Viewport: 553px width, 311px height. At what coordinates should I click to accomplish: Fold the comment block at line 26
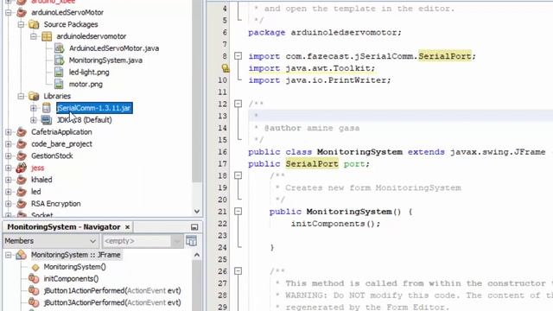tap(238, 271)
